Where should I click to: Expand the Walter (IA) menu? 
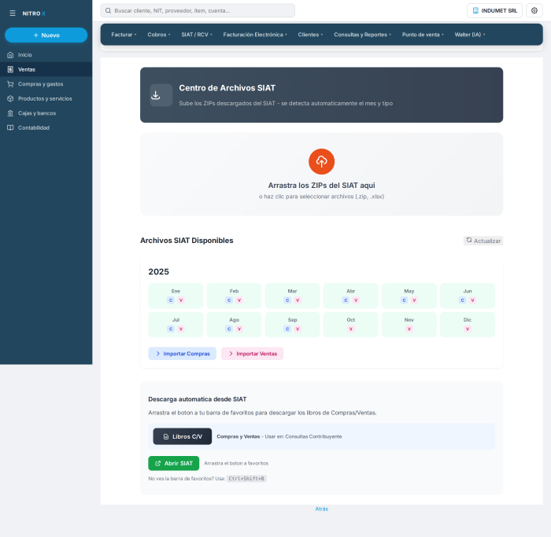pyautogui.click(x=470, y=35)
